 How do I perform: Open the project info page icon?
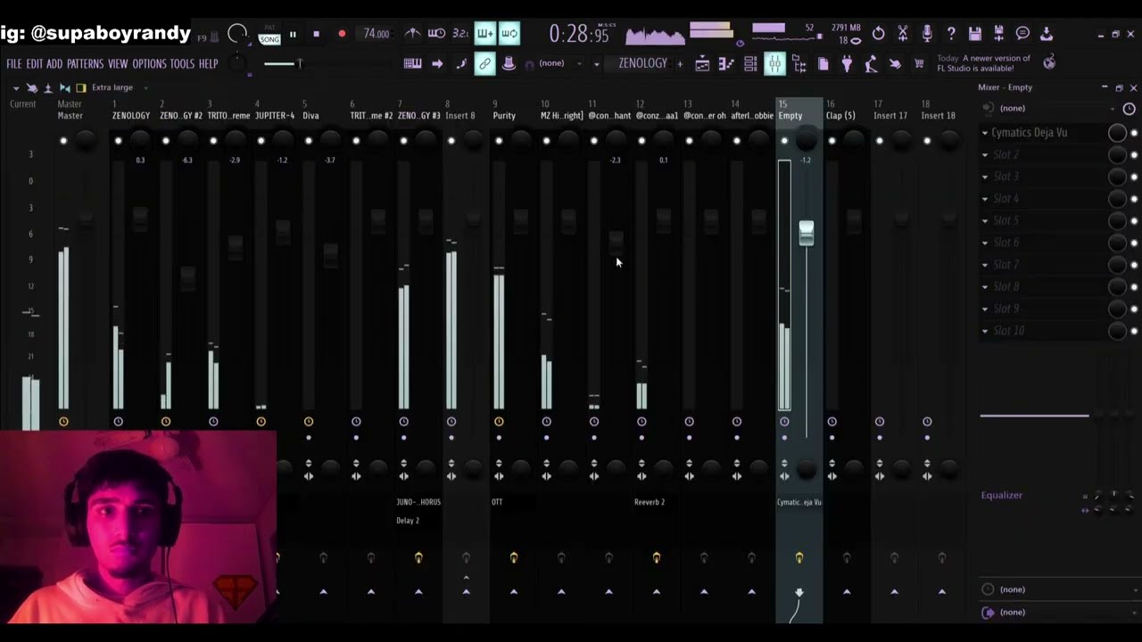coord(823,63)
